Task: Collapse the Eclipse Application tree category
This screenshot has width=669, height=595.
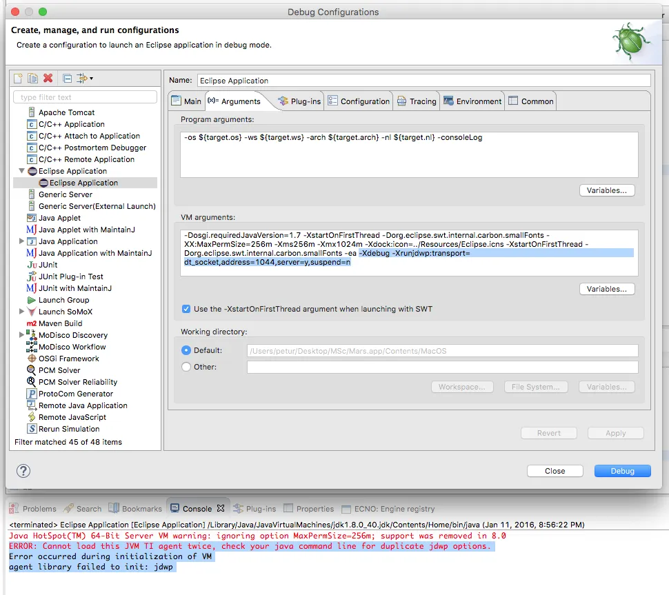Action: (x=21, y=170)
